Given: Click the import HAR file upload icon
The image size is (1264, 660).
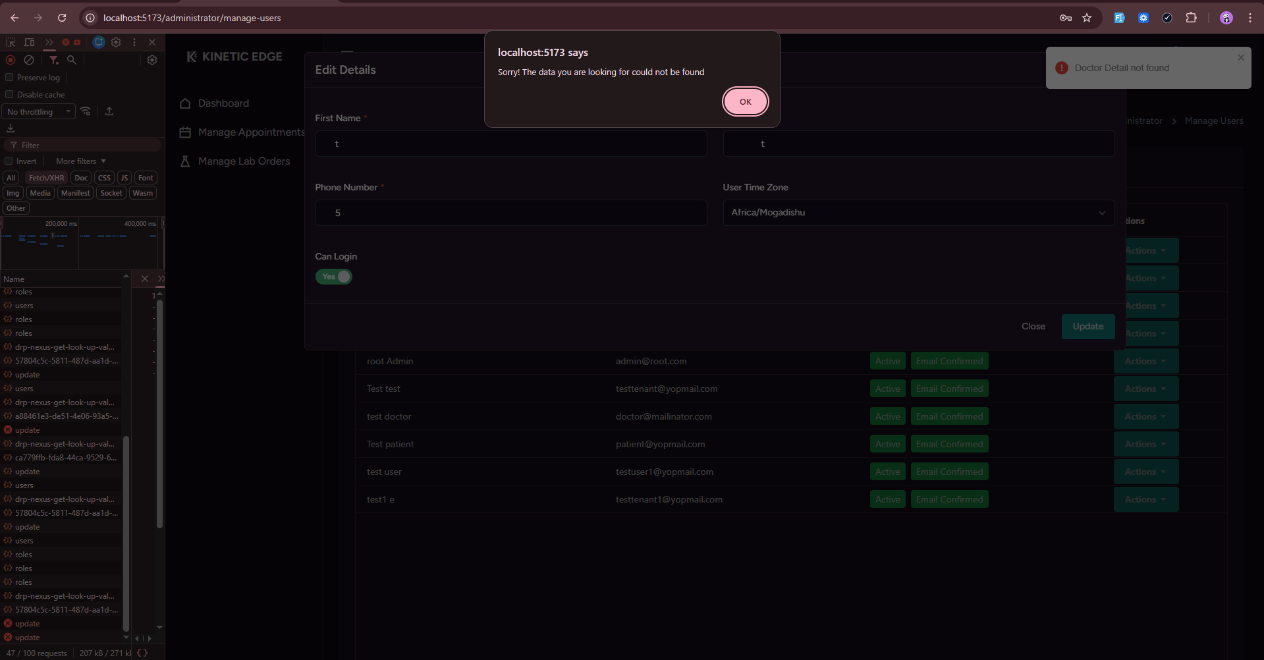Looking at the screenshot, I should coord(109,111).
